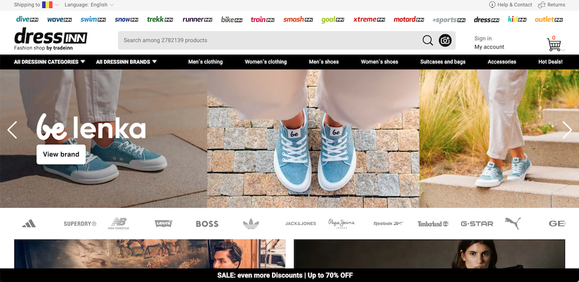
Task: Open the swiminn store logo
Action: 93,19
